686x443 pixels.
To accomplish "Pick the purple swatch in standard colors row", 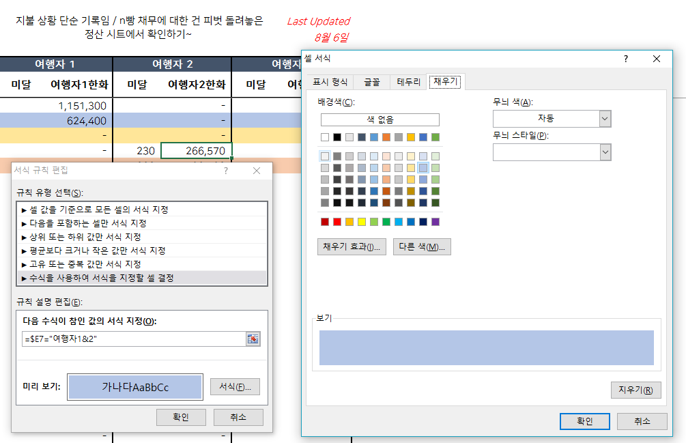I will pos(435,222).
